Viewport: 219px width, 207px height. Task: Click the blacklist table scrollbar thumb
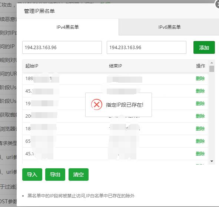[x=212, y=69]
